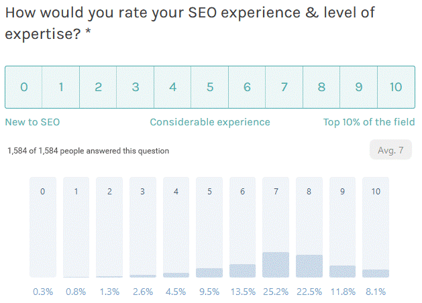Click the "Top 10% of the field" label
The height and width of the screenshot is (303, 422).
click(x=369, y=122)
